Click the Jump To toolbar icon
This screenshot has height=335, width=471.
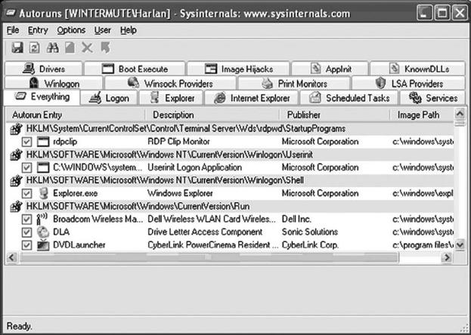click(x=105, y=48)
